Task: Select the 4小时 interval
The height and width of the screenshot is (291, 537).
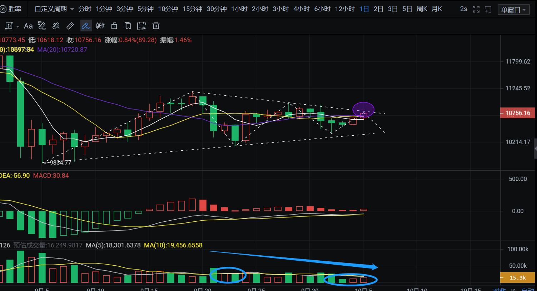Action: [x=302, y=9]
